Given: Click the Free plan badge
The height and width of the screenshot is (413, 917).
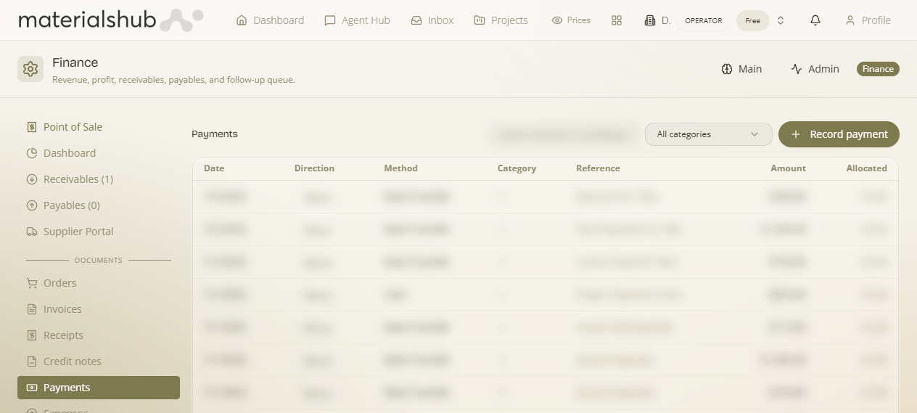Looking at the screenshot, I should pos(752,20).
